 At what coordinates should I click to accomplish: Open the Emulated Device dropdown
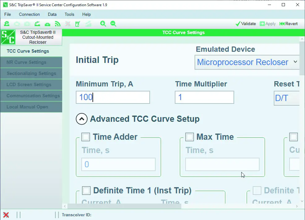pos(247,62)
